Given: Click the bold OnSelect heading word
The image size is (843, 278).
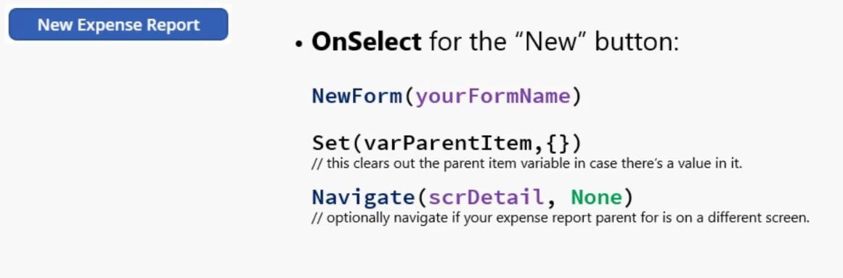Looking at the screenshot, I should click(366, 41).
